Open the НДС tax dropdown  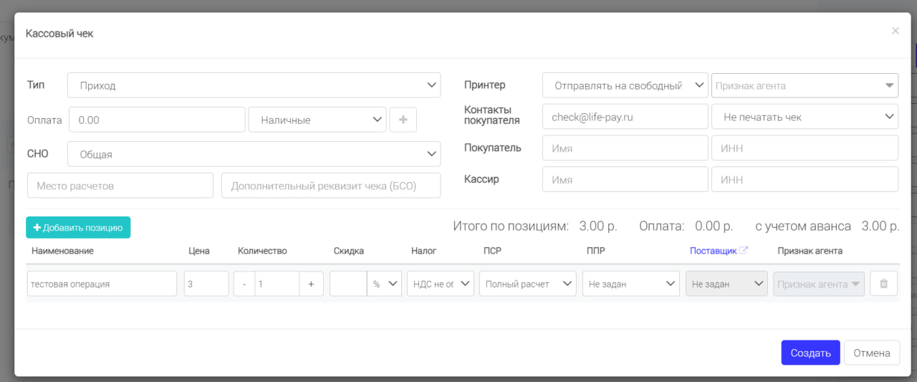(x=440, y=284)
